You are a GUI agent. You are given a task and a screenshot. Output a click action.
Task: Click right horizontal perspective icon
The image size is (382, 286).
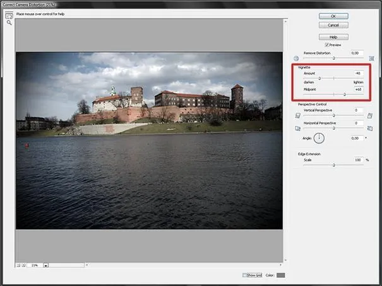pos(370,129)
